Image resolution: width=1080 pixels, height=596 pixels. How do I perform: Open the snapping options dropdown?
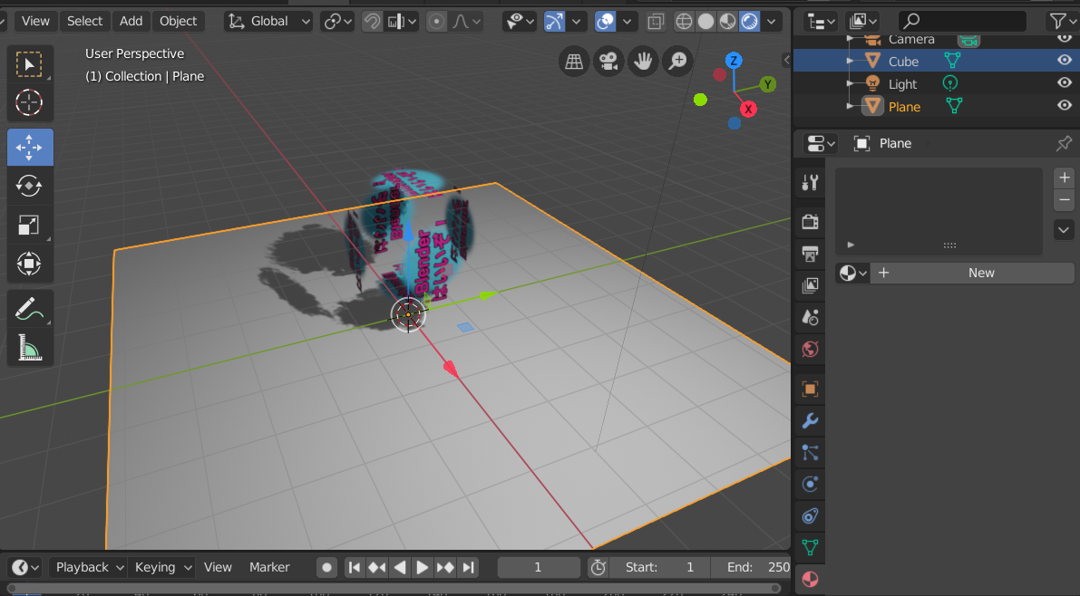coord(401,22)
